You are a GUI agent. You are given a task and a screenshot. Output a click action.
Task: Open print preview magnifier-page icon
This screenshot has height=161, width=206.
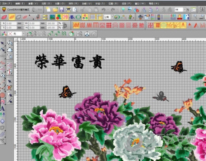point(75,10)
